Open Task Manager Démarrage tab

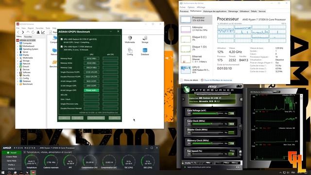233,11
